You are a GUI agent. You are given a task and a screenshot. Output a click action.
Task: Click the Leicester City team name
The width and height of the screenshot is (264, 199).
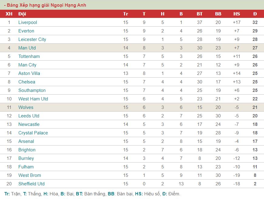pos(32,39)
